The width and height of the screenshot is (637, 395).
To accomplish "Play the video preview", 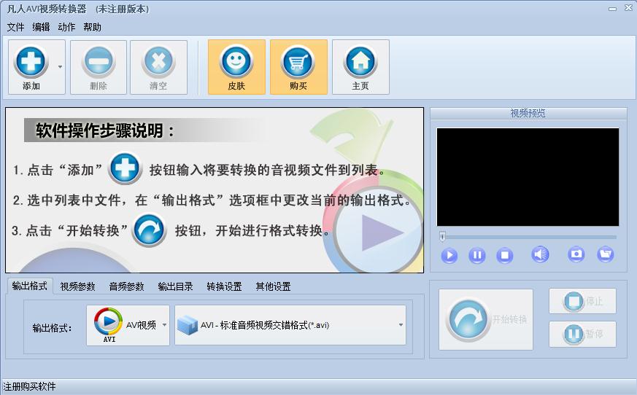I will click(449, 255).
